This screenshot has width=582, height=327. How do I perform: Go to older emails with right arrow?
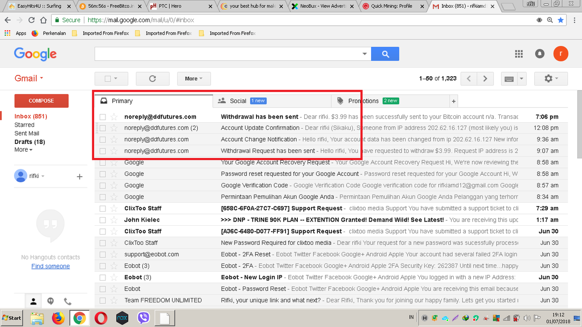point(485,79)
